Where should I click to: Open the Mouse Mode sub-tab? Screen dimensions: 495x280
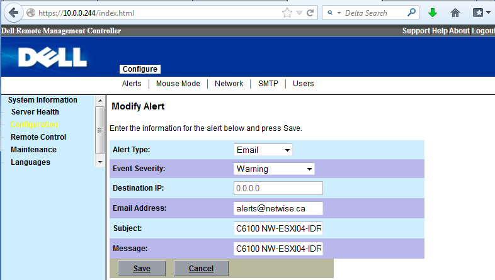click(178, 84)
